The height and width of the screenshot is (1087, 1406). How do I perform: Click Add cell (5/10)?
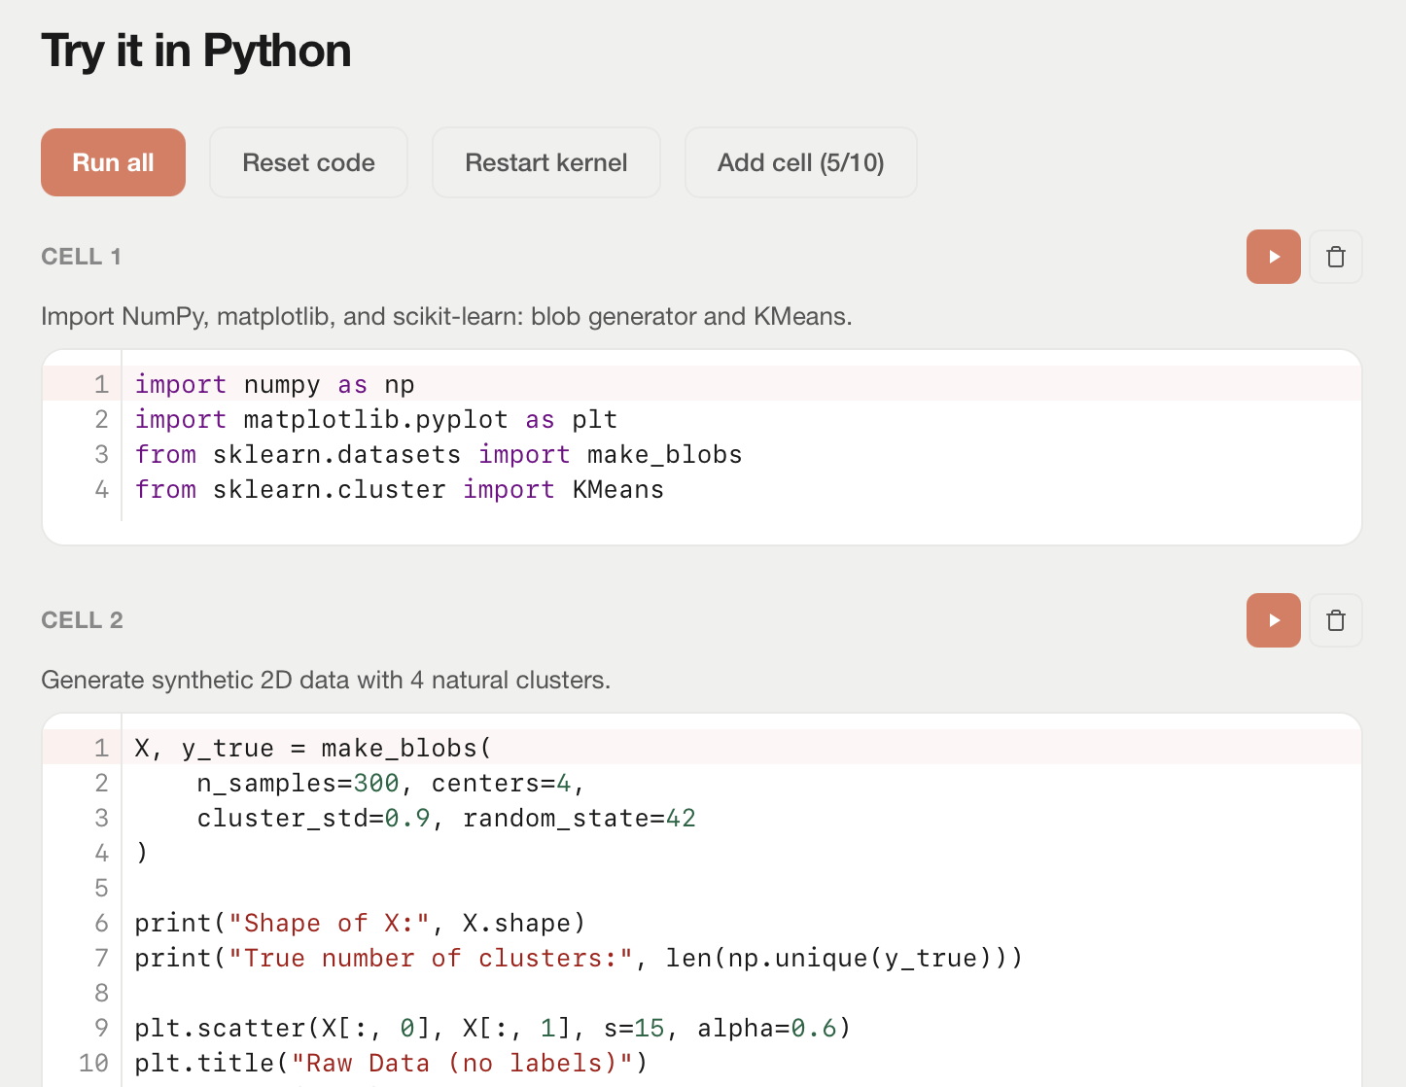(800, 162)
